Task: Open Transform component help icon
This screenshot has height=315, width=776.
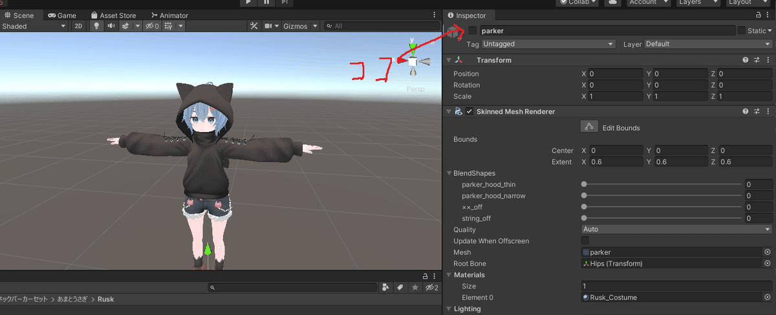Action: pos(746,60)
